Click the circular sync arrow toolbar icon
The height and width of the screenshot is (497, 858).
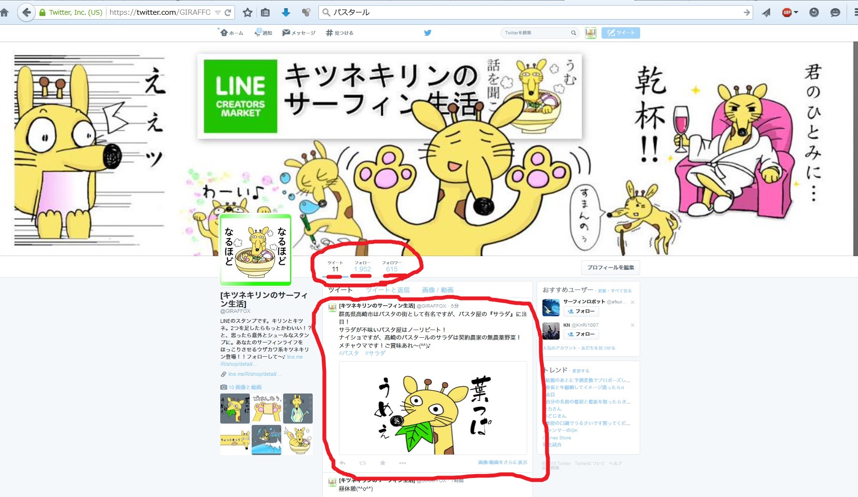[x=814, y=12]
